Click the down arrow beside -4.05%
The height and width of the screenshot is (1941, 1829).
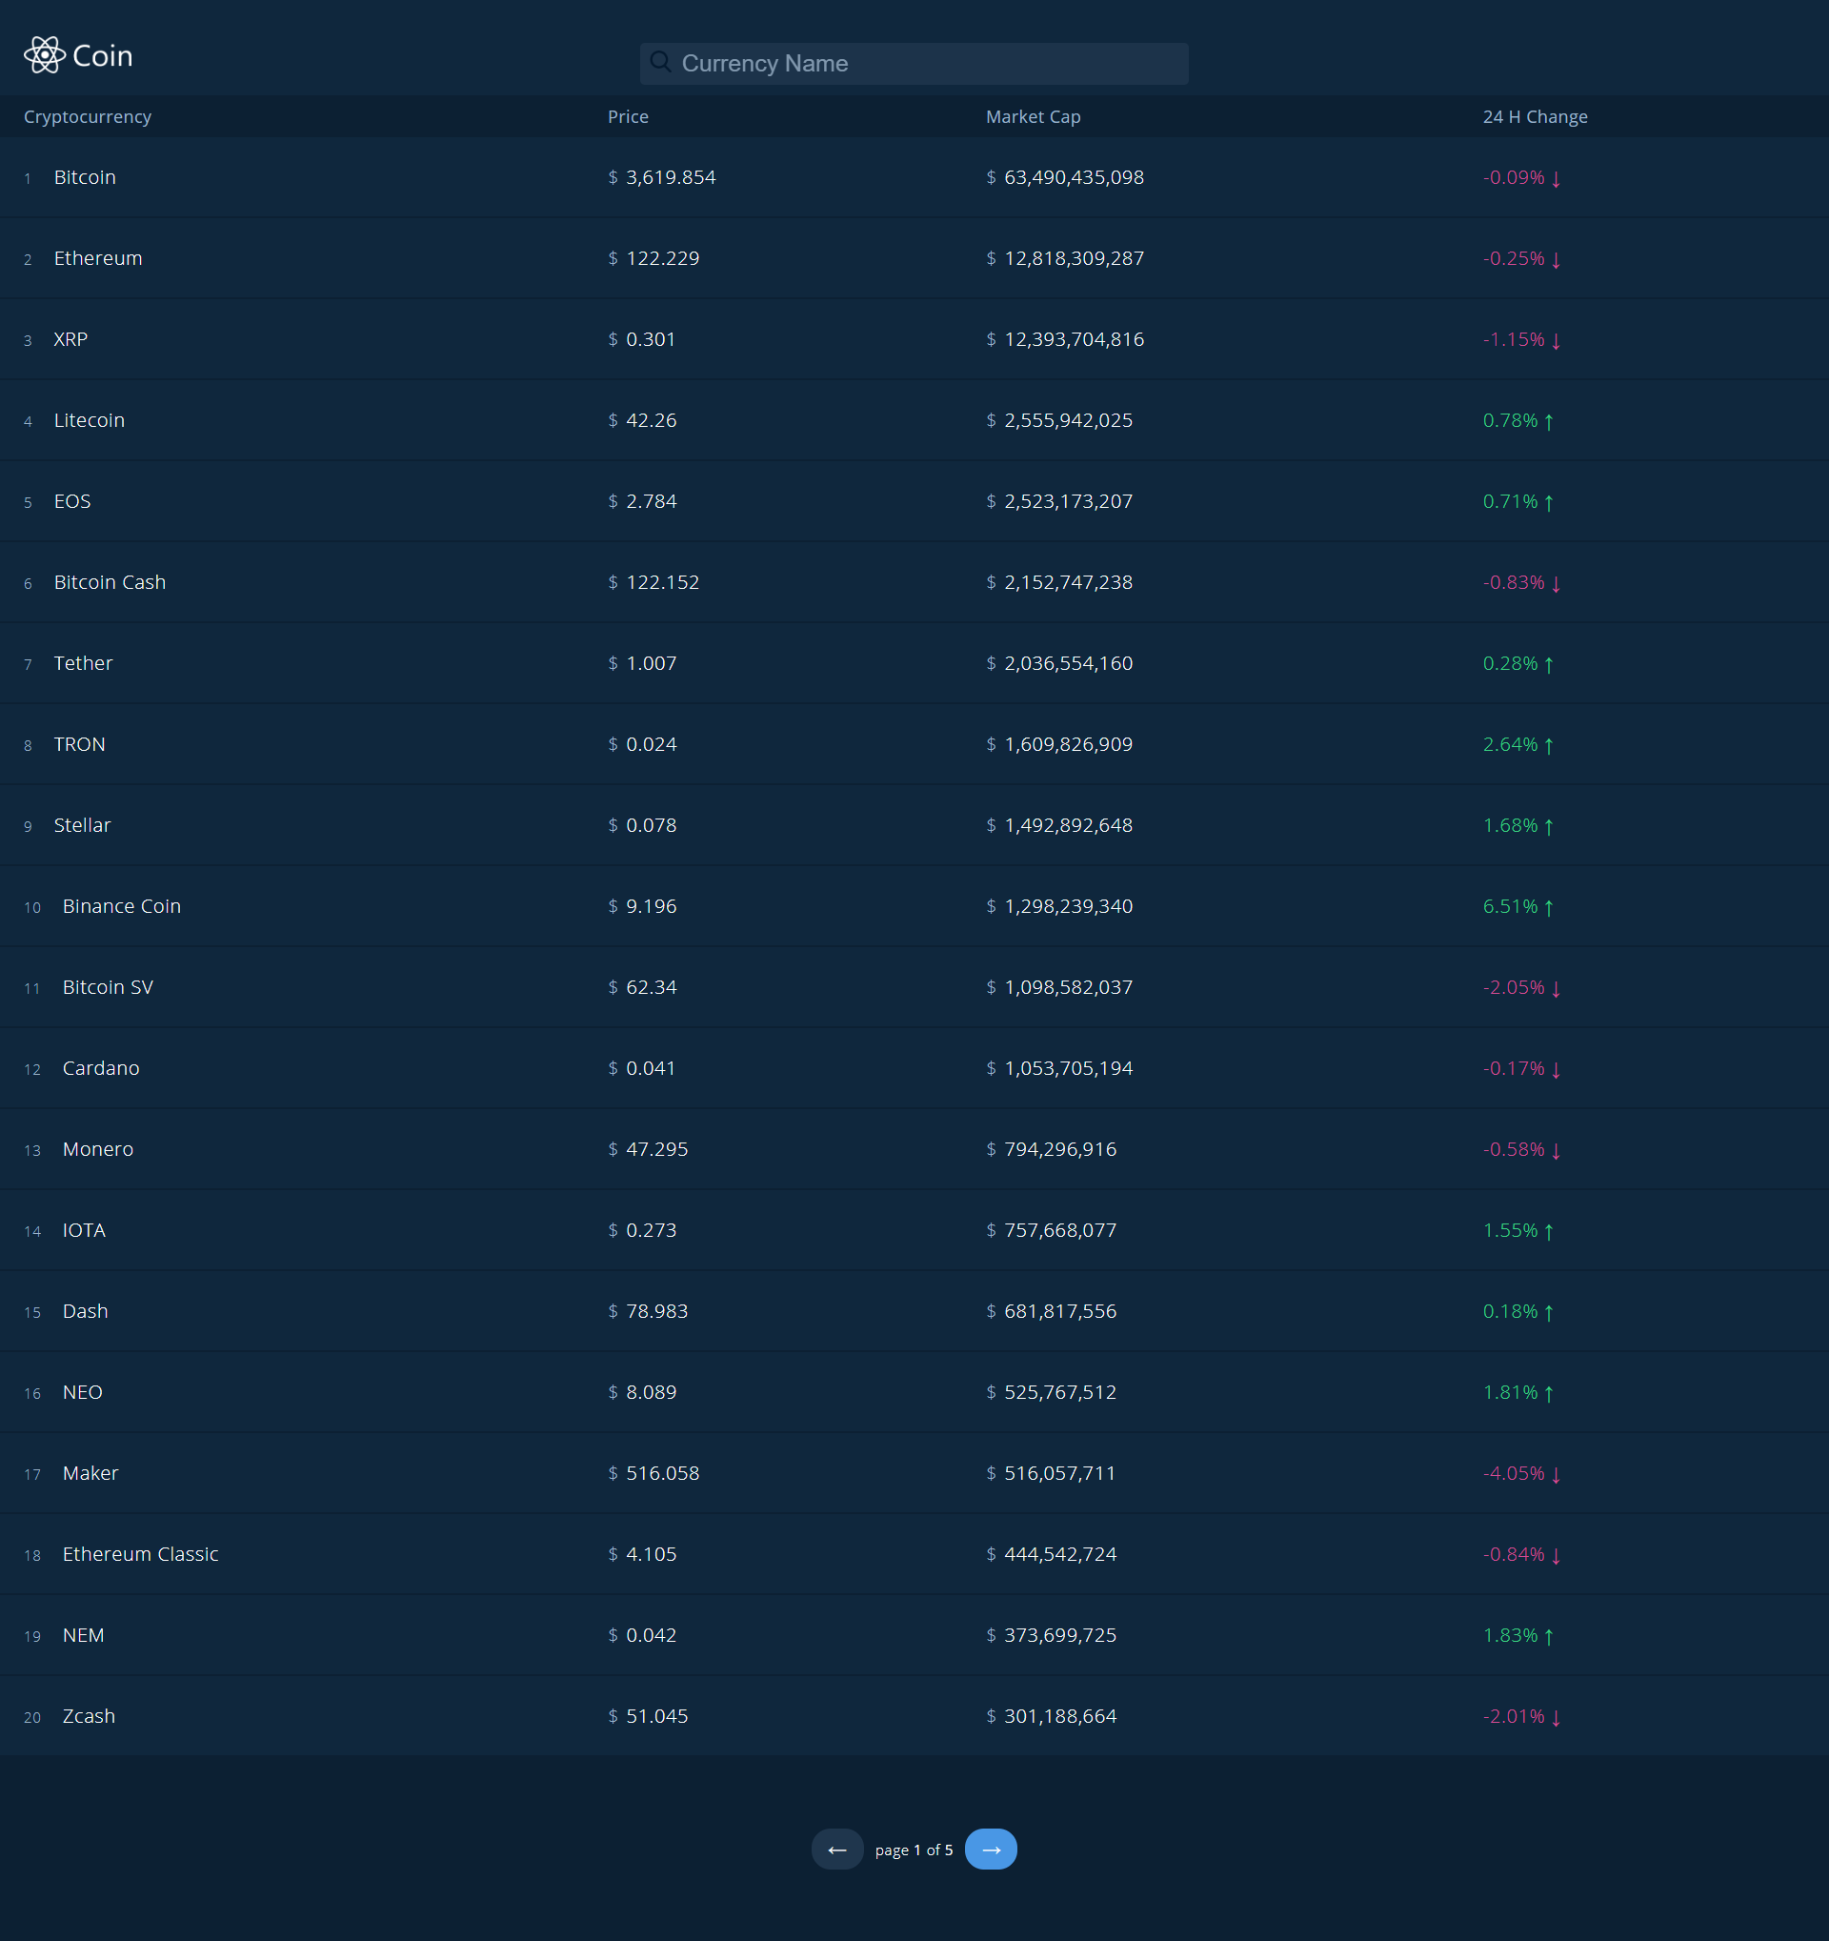click(x=1556, y=1475)
